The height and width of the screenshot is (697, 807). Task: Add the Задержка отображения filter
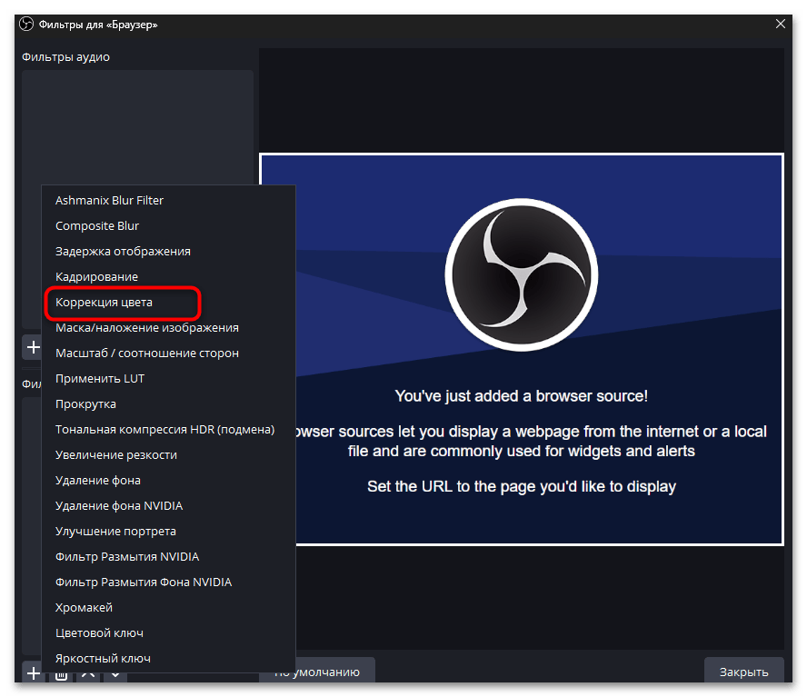[x=123, y=251]
